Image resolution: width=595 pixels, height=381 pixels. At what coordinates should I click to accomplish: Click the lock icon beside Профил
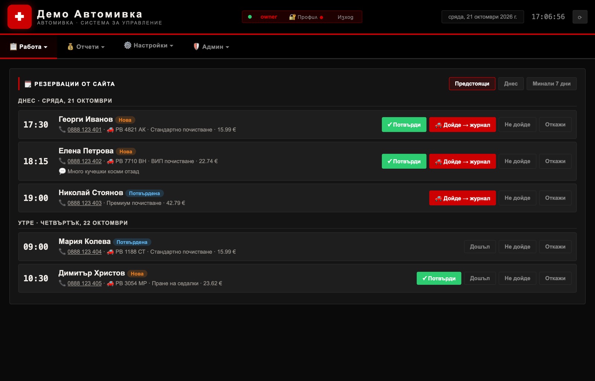coord(292,17)
